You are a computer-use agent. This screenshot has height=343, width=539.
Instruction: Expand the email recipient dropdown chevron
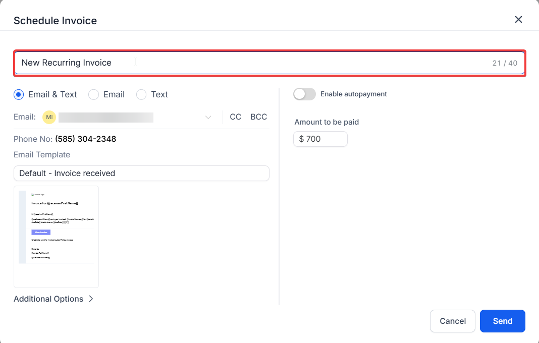point(208,118)
